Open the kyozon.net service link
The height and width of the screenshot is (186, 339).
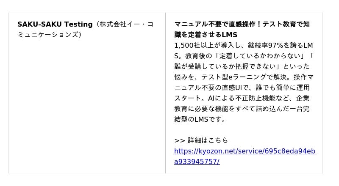pyautogui.click(x=245, y=151)
